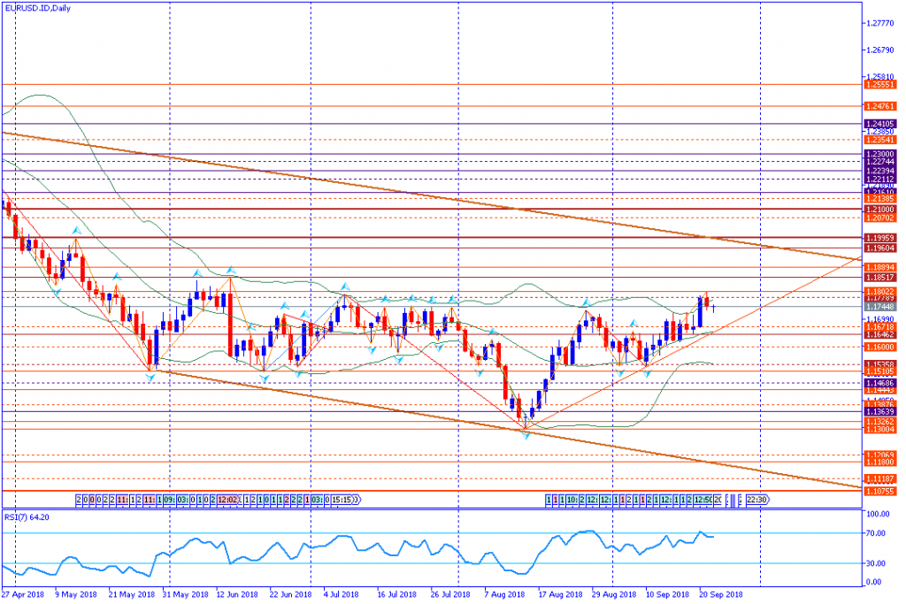Click the purple 1.13639 price label
Screen dimensions: 906x604
pos(880,412)
